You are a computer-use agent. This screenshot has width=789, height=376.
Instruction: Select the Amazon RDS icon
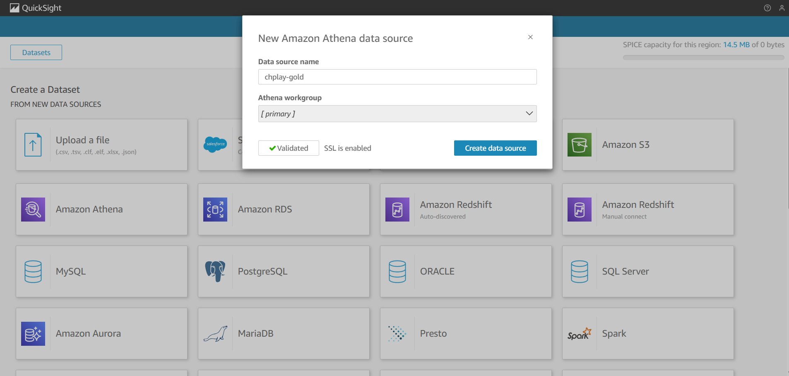[x=215, y=210]
